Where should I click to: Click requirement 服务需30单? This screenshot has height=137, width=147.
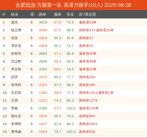(x=88, y=53)
